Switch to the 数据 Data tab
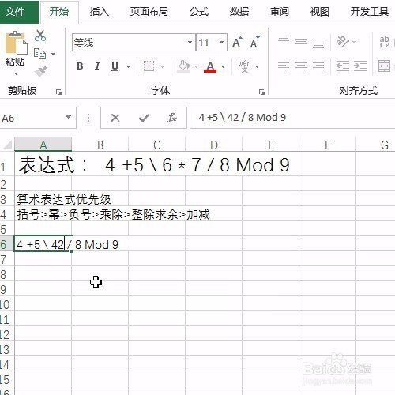The width and height of the screenshot is (395, 395). (x=239, y=12)
